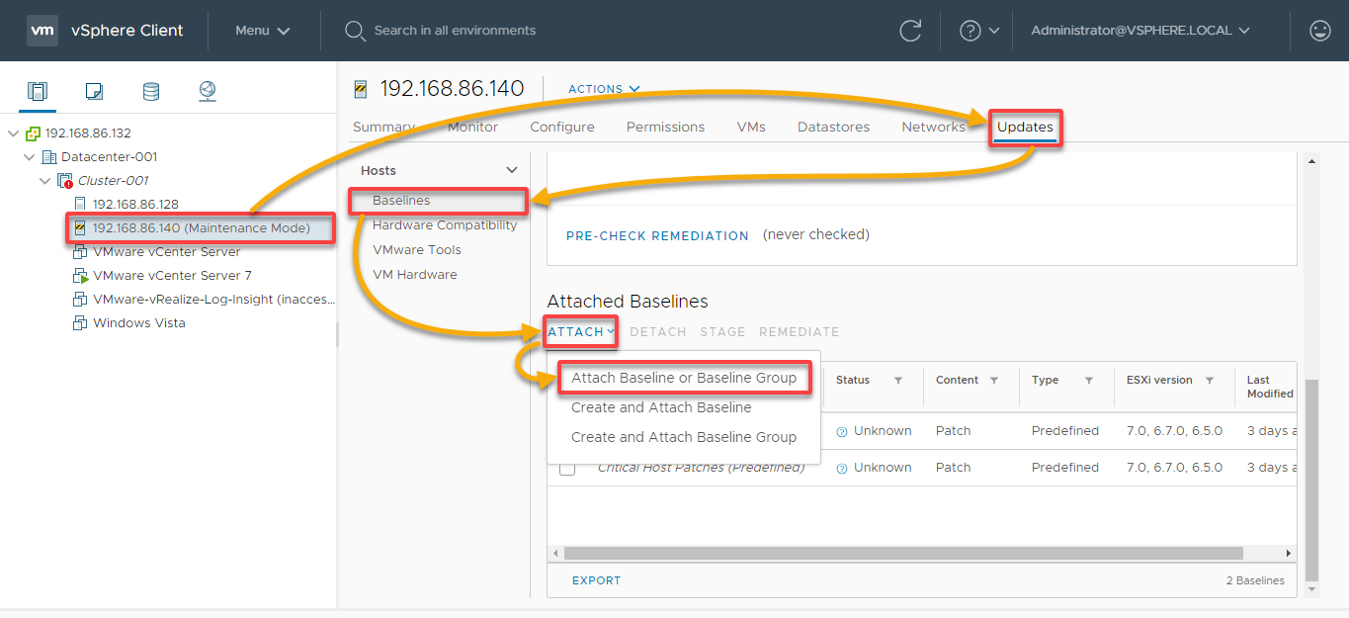This screenshot has width=1349, height=618.
Task: Collapse the Hosts section chevron
Action: pyautogui.click(x=512, y=171)
